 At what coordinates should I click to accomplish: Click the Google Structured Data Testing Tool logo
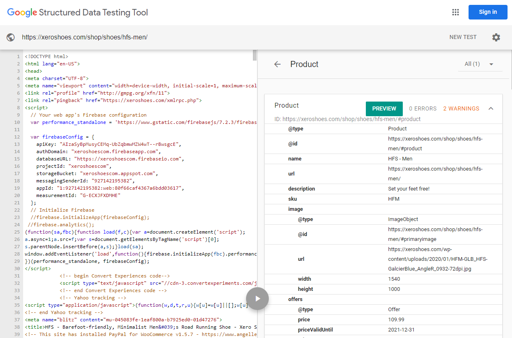[78, 13]
